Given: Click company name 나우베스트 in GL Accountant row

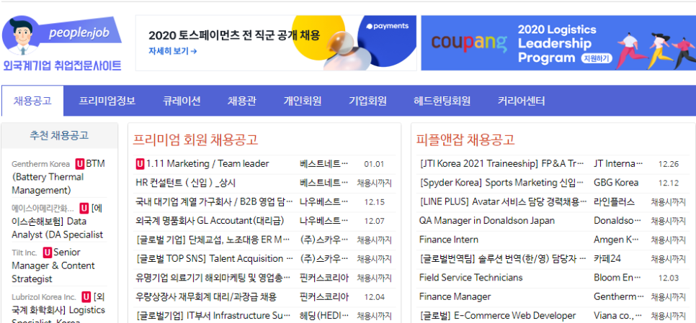Looking at the screenshot, I should [324, 221].
